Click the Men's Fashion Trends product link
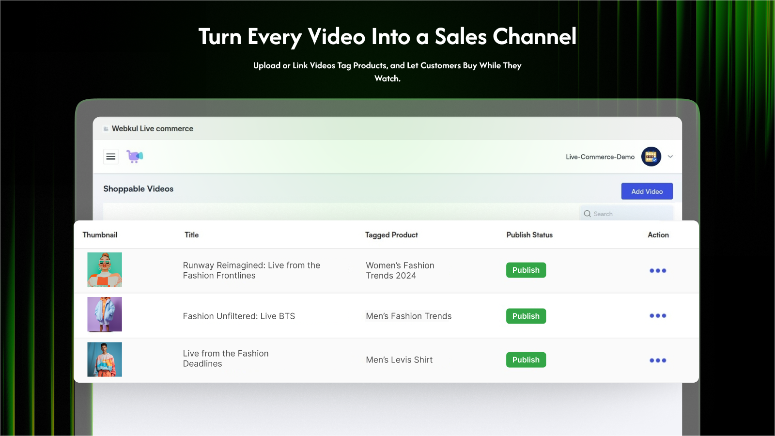 click(408, 316)
